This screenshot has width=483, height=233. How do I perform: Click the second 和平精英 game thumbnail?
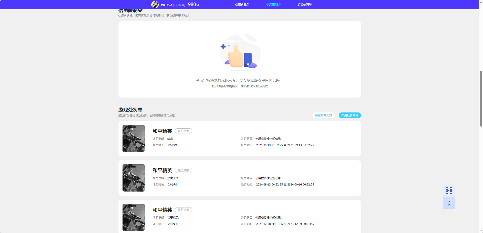(133, 178)
